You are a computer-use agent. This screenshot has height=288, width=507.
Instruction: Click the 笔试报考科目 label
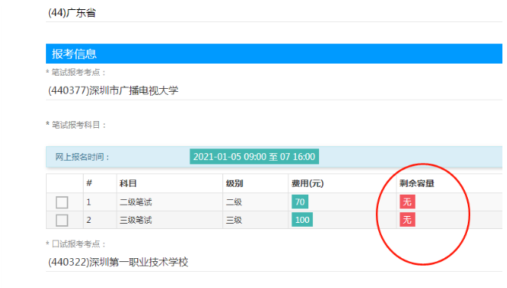76,125
